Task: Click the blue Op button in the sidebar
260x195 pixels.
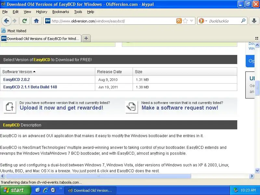Action: (250, 61)
